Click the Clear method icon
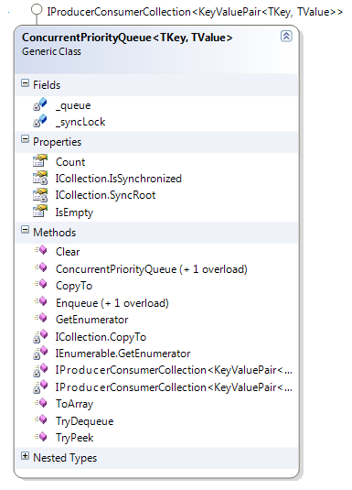352x490 pixels. [40, 250]
